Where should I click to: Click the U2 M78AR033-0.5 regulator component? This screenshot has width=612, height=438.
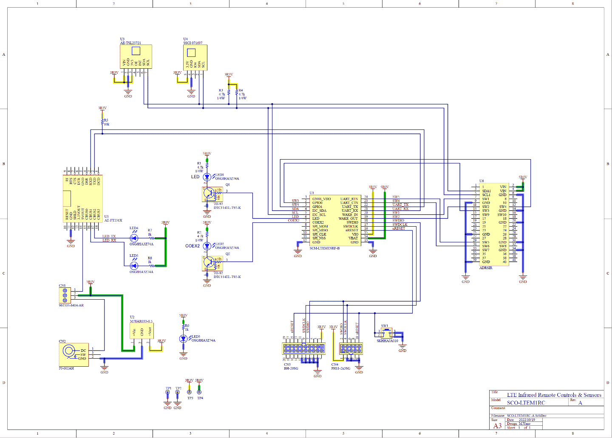(x=142, y=331)
